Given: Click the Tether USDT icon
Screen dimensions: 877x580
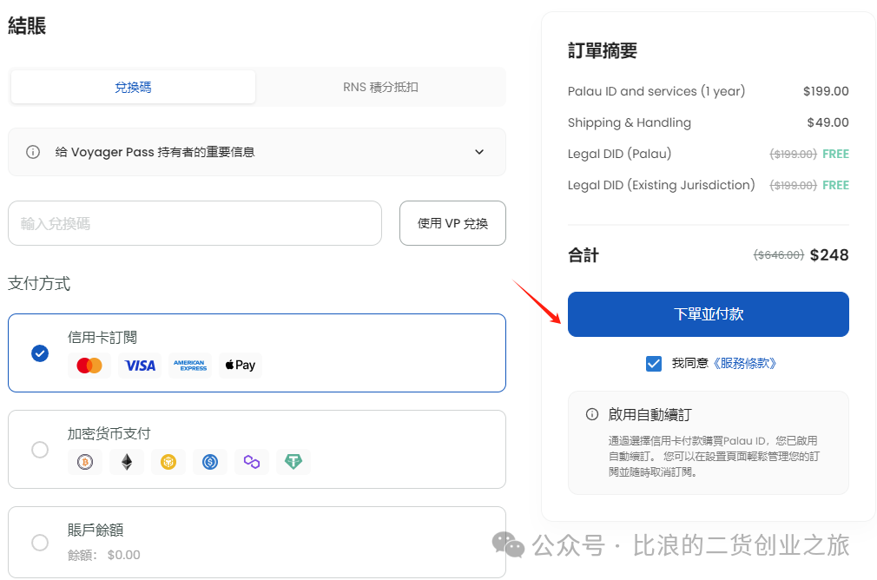Looking at the screenshot, I should tap(293, 462).
